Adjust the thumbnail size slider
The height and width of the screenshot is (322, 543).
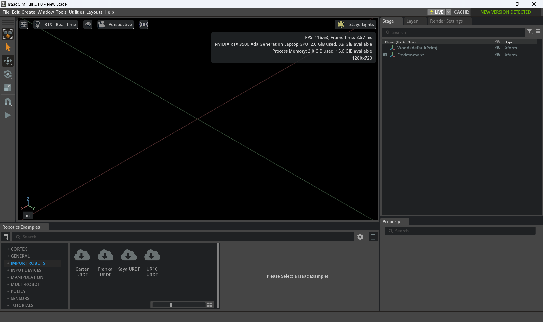171,304
